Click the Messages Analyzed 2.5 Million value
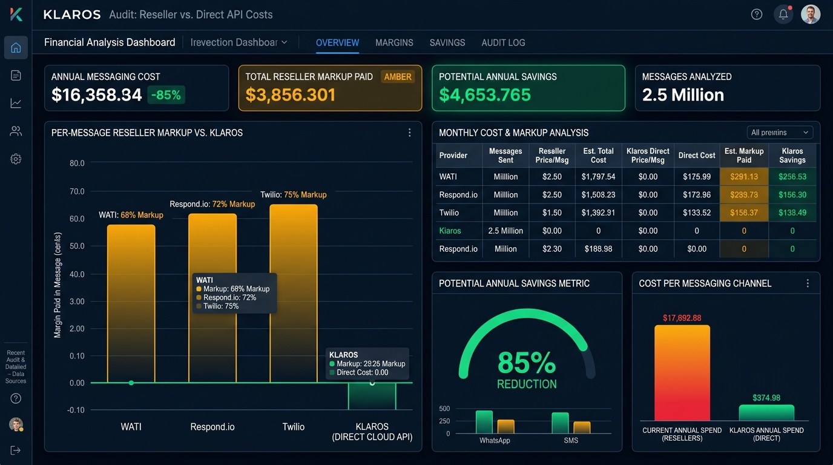Screen dimensions: 833x465 click(683, 95)
